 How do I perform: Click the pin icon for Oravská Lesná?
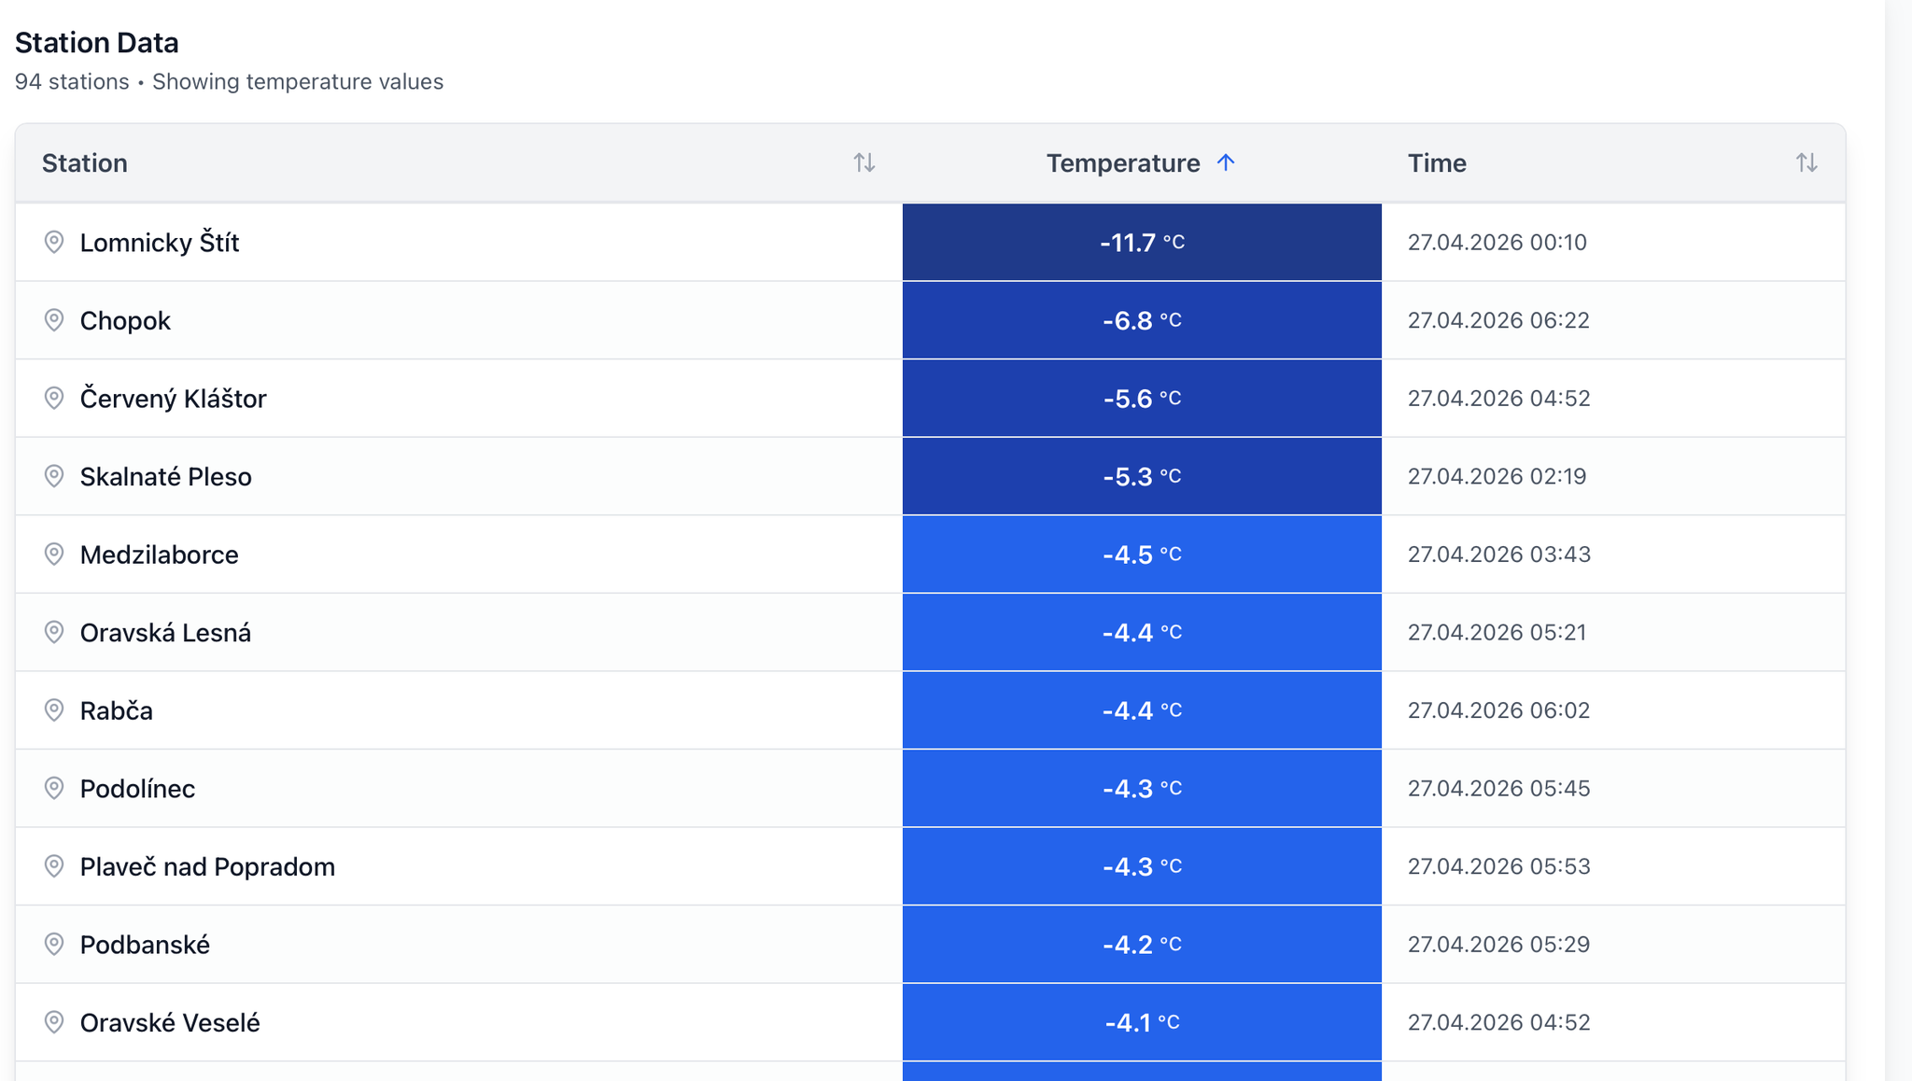click(54, 632)
